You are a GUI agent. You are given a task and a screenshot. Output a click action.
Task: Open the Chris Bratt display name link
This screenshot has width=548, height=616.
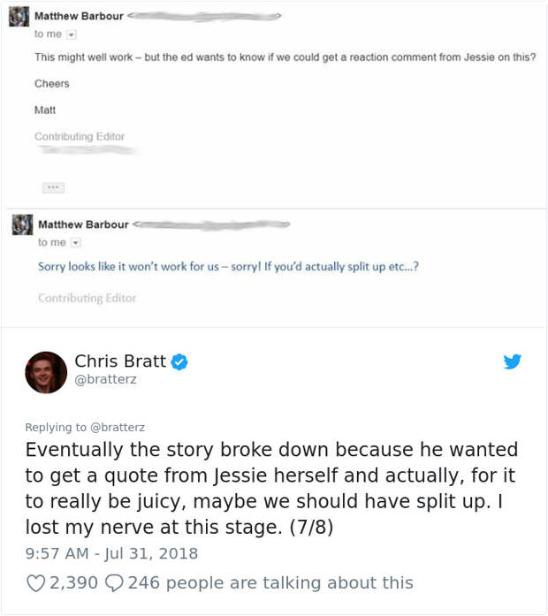click(x=119, y=361)
